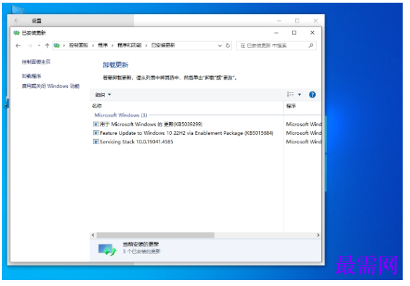Select the KB5039299 update entry
Viewport: 410px width, 286px height.
151,124
